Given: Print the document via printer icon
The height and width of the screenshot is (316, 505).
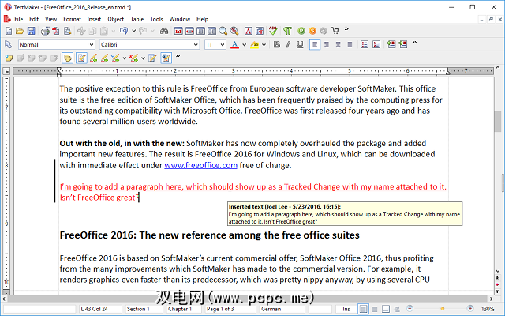Looking at the screenshot, I should pos(45,31).
